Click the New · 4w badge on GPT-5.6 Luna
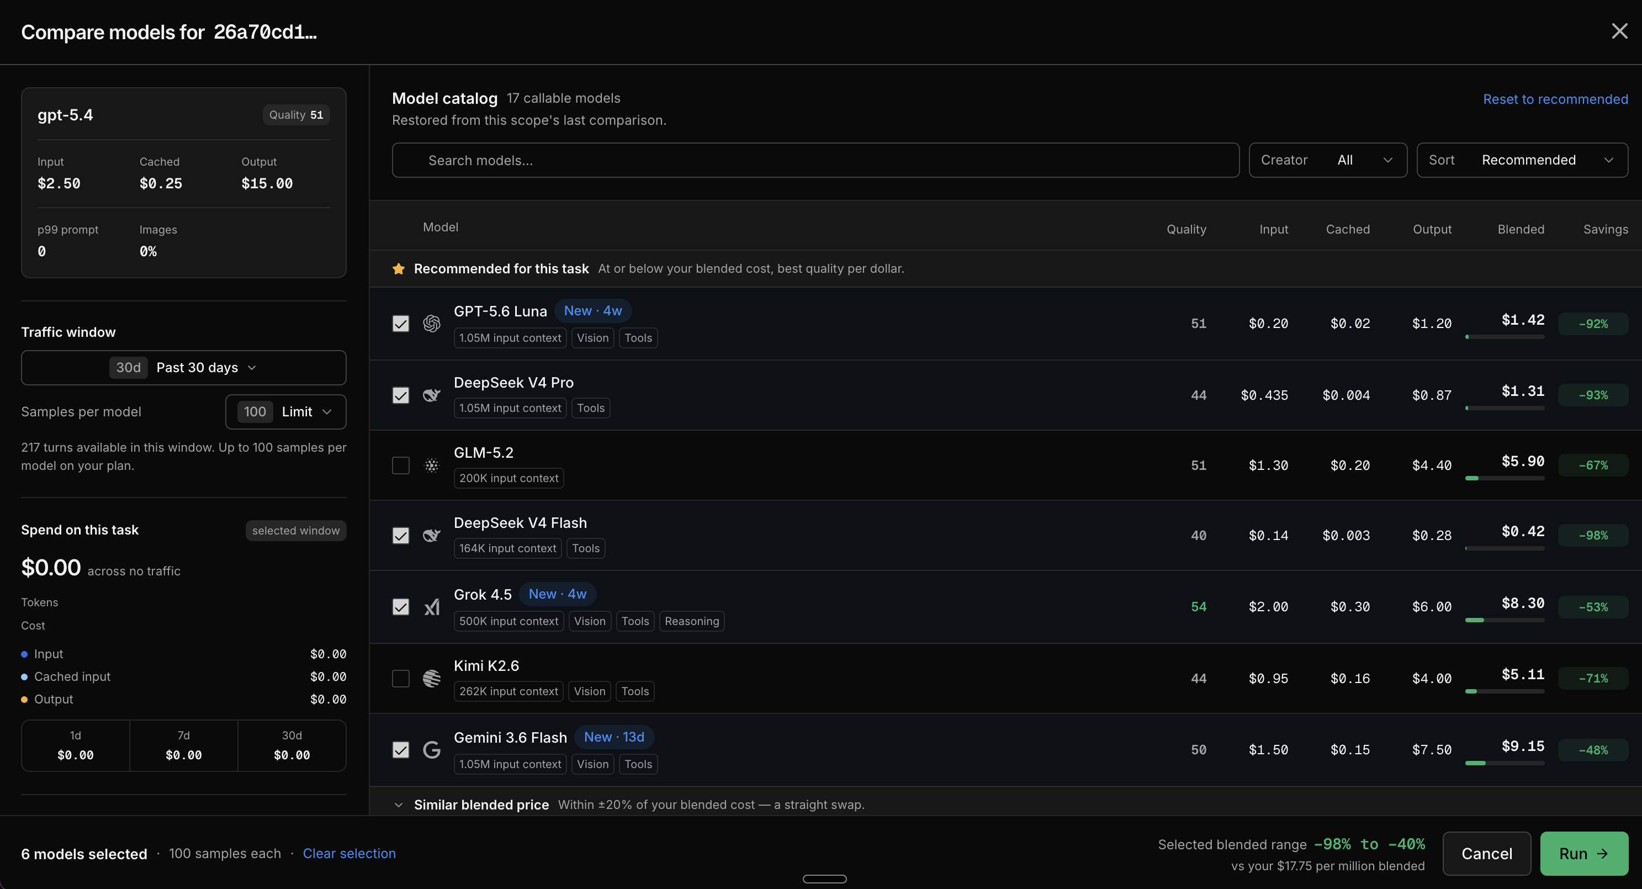The width and height of the screenshot is (1642, 889). click(593, 311)
